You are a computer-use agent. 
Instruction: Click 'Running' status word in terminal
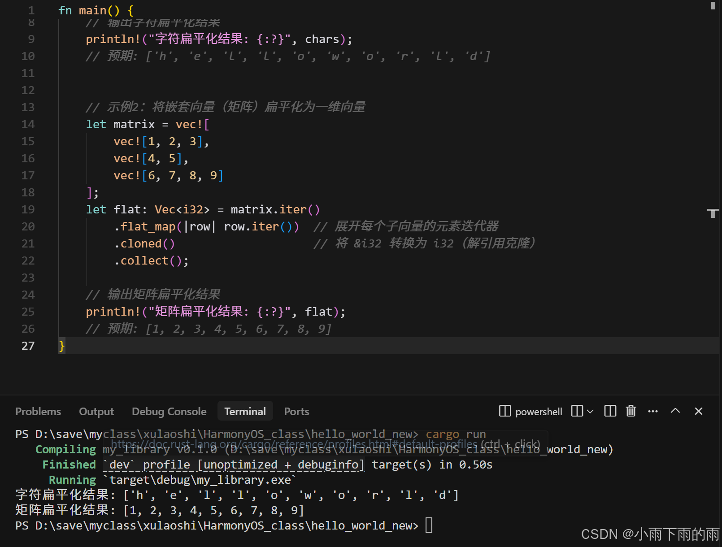[x=72, y=480]
